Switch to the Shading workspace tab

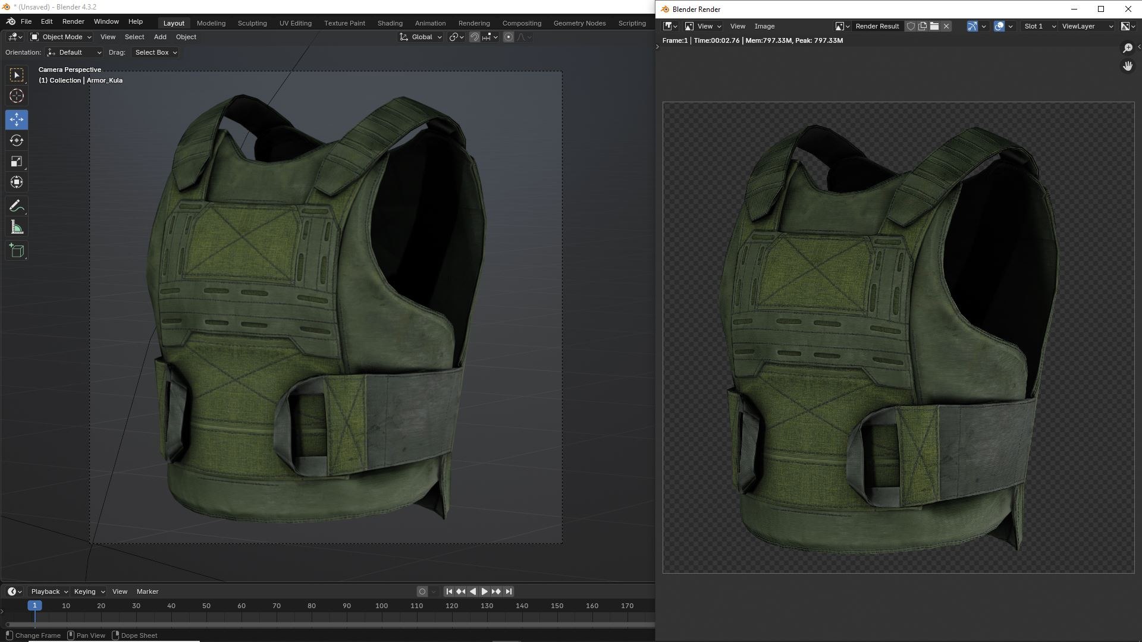[x=390, y=23]
